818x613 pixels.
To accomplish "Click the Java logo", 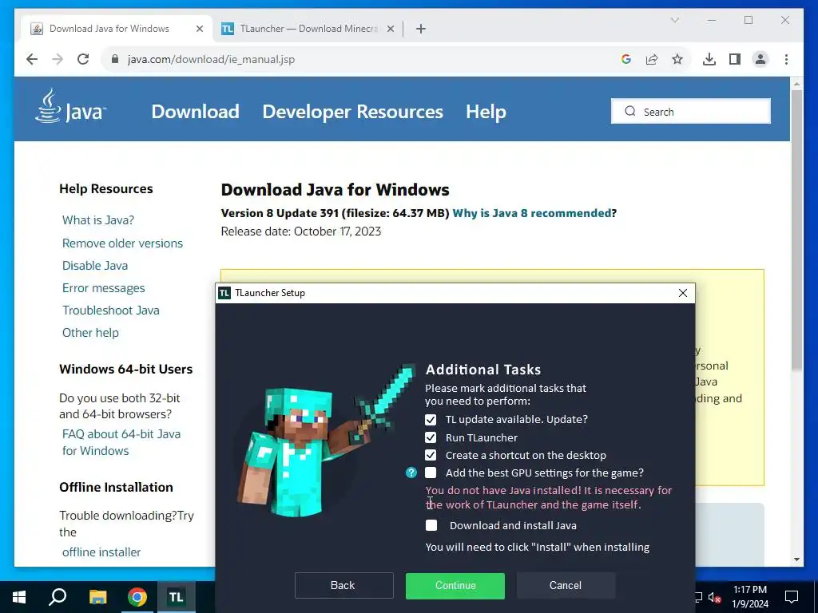I will [x=71, y=106].
